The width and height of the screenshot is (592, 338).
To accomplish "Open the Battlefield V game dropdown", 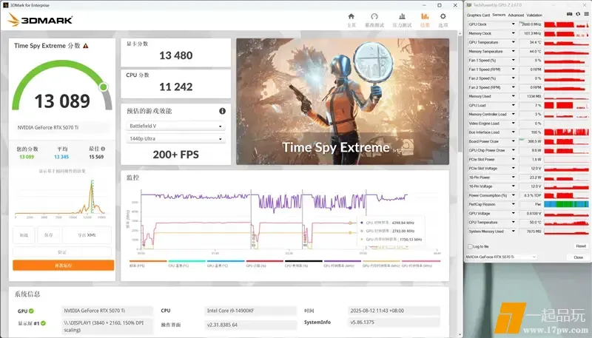I will point(175,126).
